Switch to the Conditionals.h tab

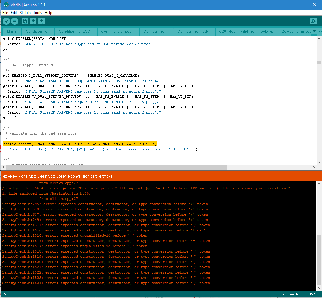[x=38, y=32]
